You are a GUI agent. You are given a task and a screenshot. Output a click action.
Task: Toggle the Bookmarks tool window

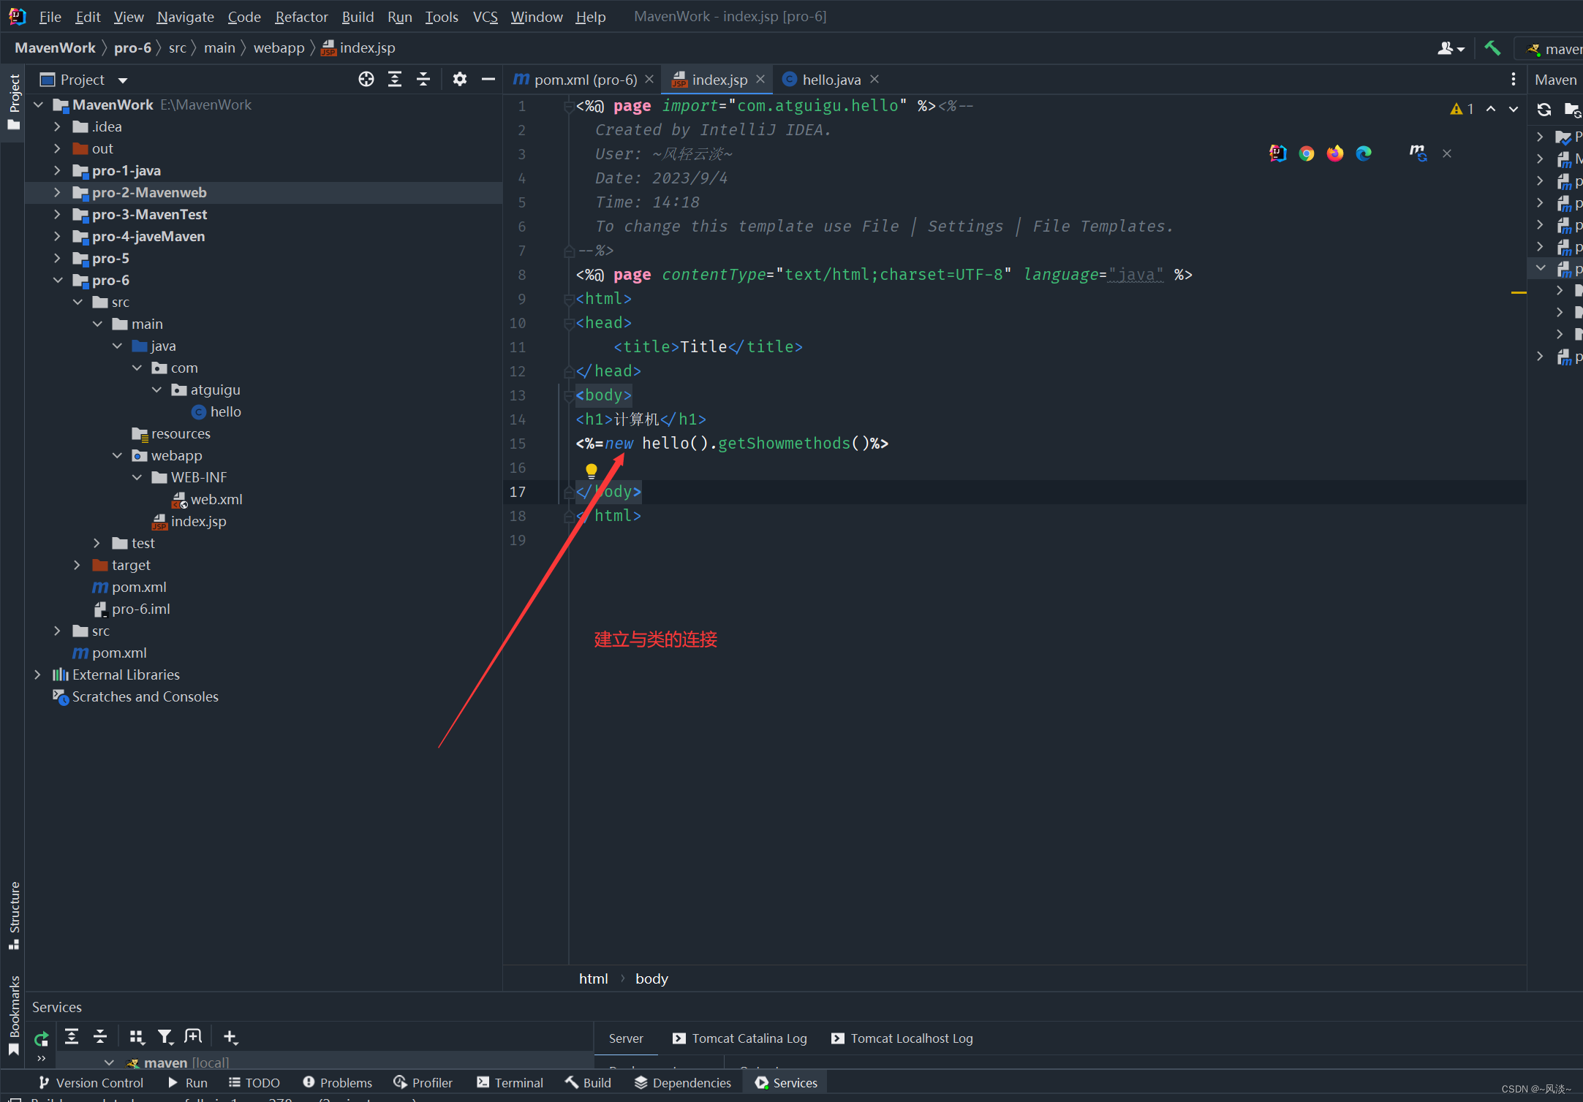click(x=14, y=1014)
